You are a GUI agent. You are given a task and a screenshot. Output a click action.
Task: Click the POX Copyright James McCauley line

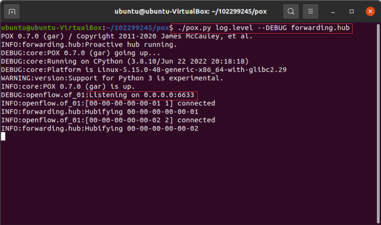(127, 37)
